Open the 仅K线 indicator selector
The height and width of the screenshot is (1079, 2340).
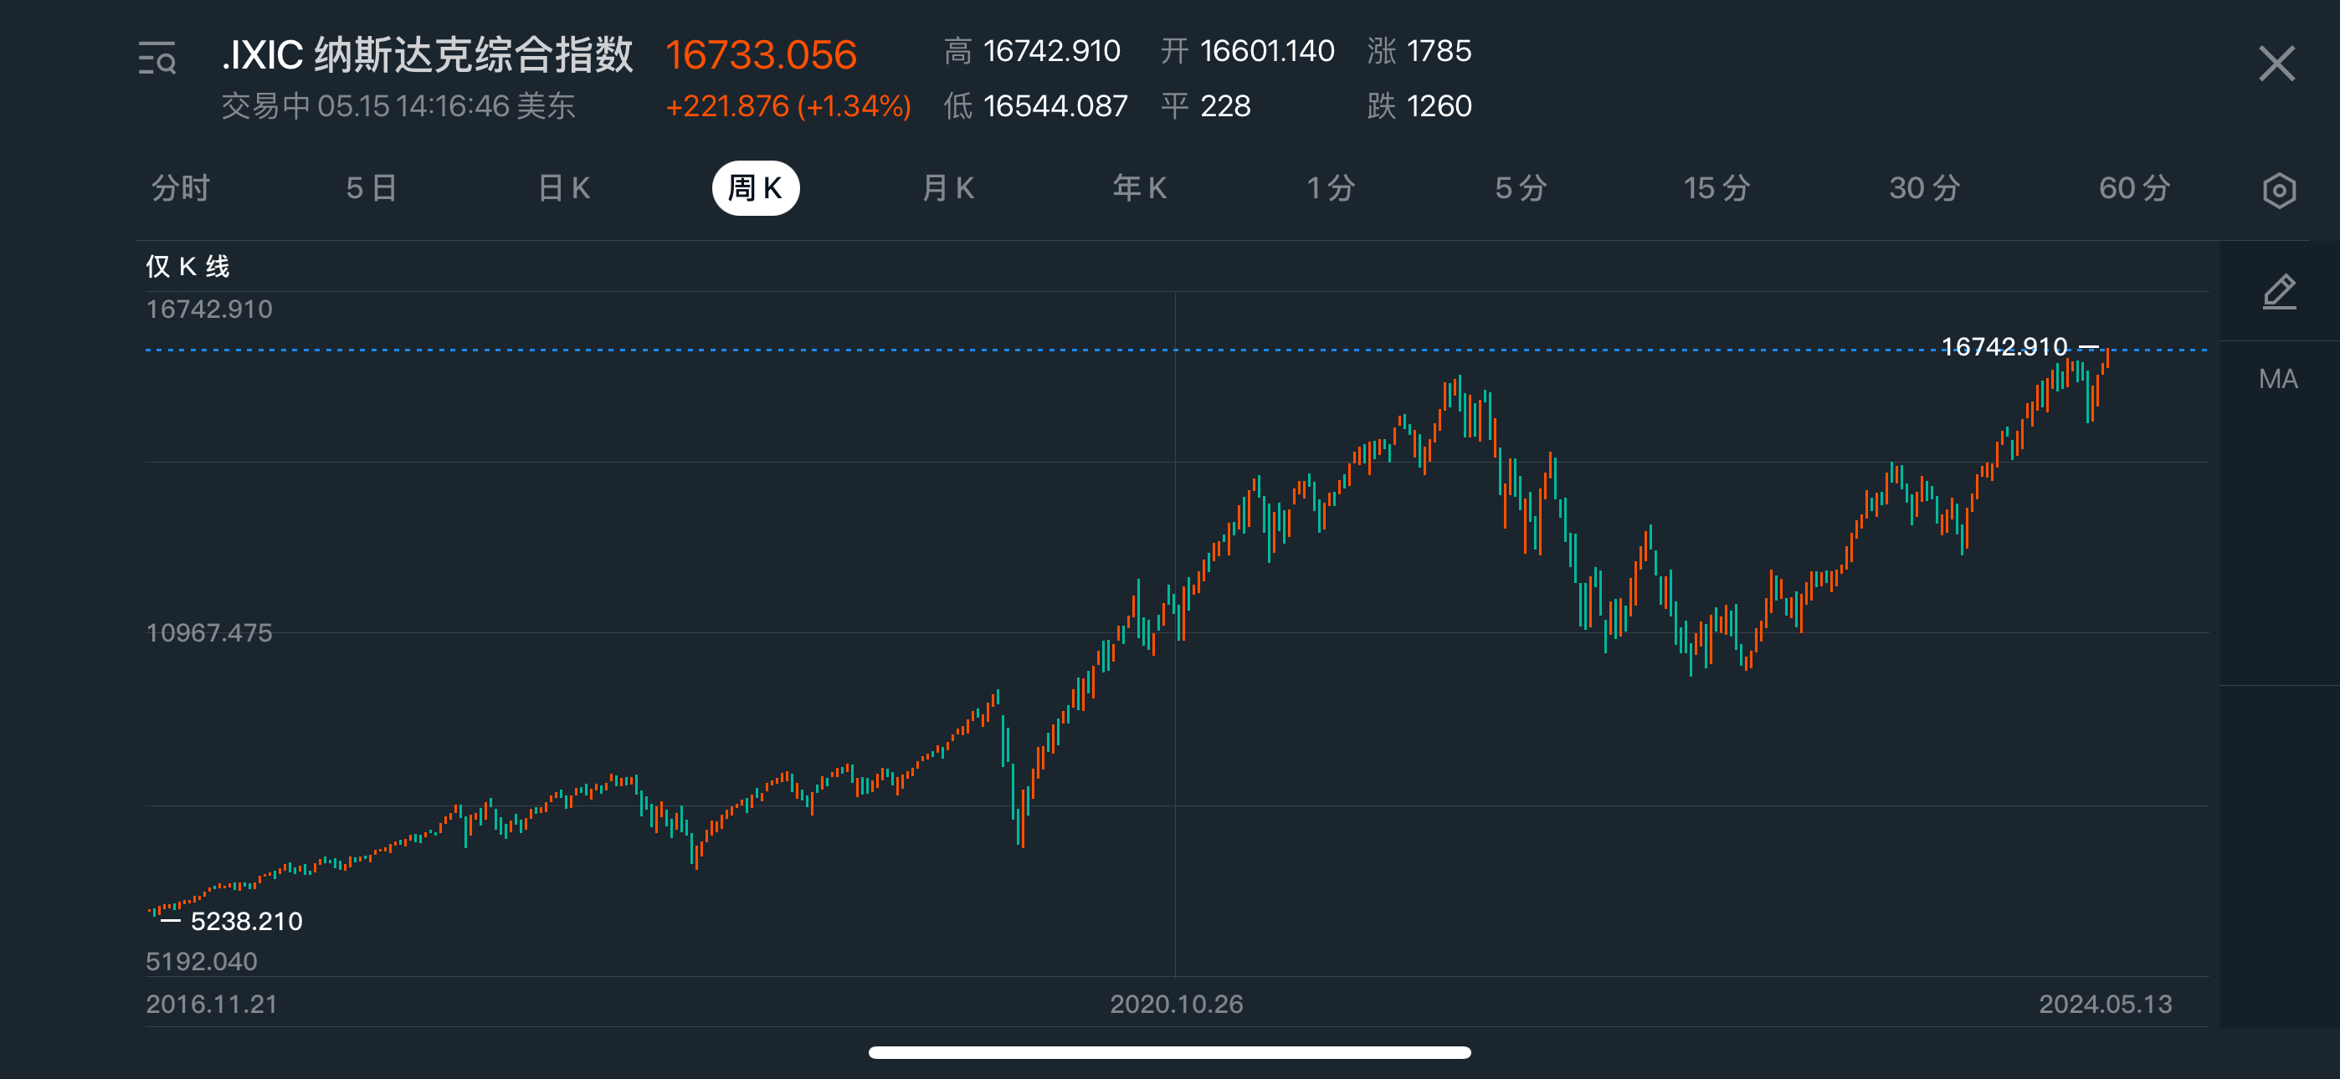point(188,266)
